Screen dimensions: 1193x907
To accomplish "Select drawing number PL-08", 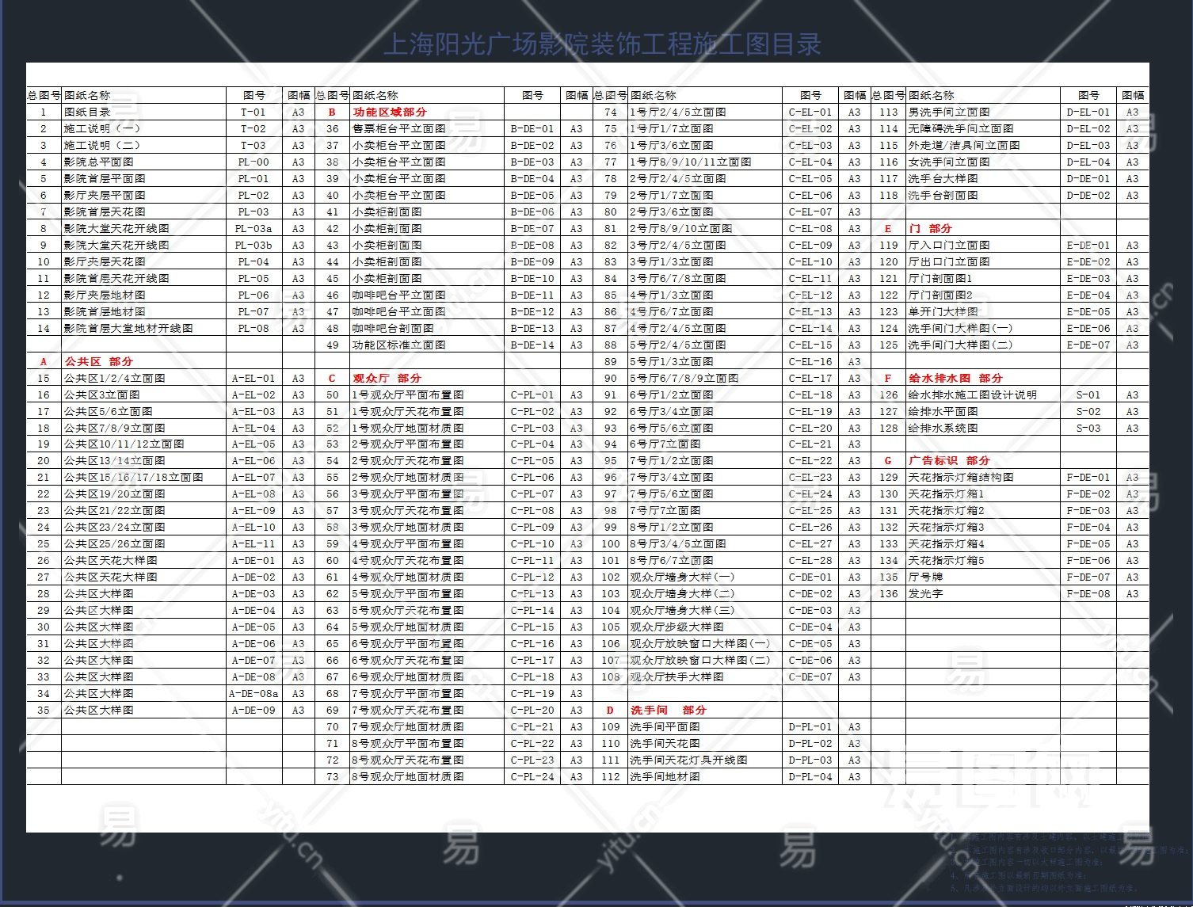I will point(253,329).
